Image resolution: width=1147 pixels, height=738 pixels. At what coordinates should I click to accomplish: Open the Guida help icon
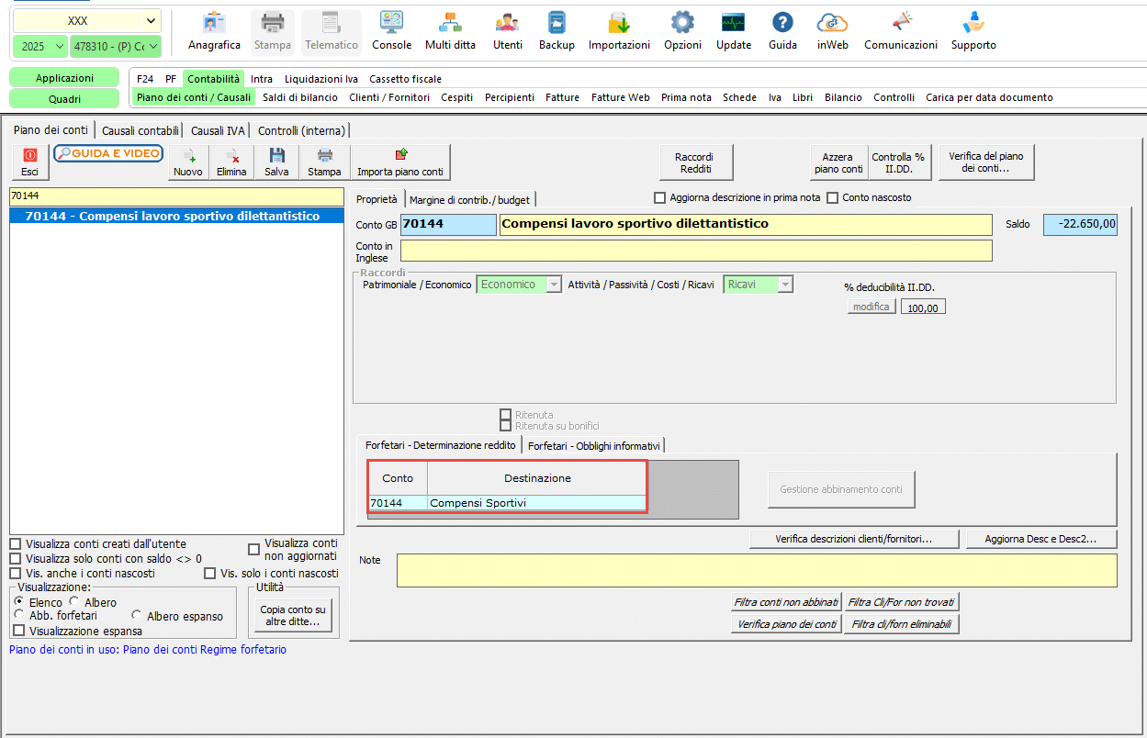[x=782, y=32]
